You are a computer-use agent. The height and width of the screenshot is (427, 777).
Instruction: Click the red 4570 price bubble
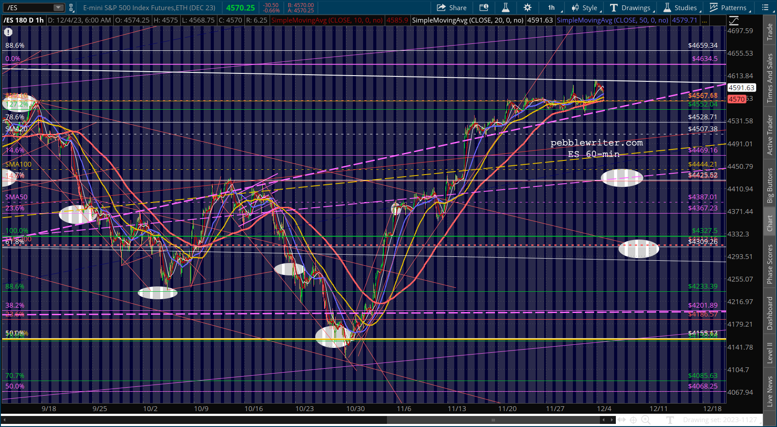737,99
